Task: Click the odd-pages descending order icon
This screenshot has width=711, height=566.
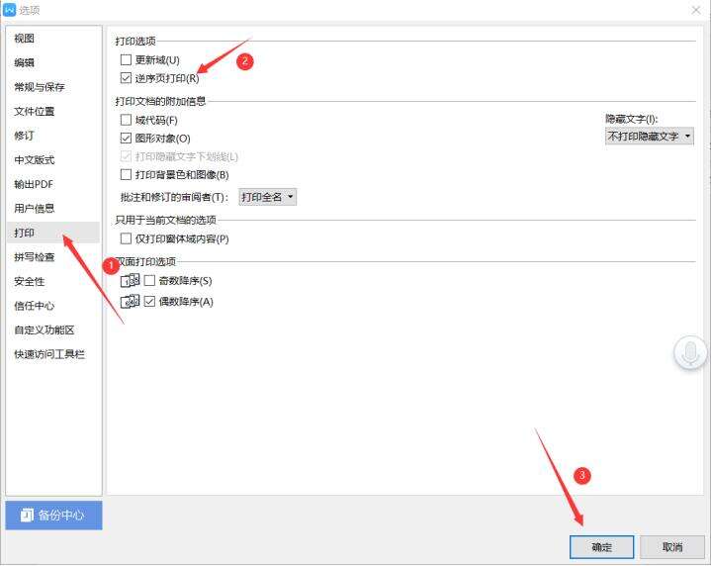Action: [x=130, y=280]
